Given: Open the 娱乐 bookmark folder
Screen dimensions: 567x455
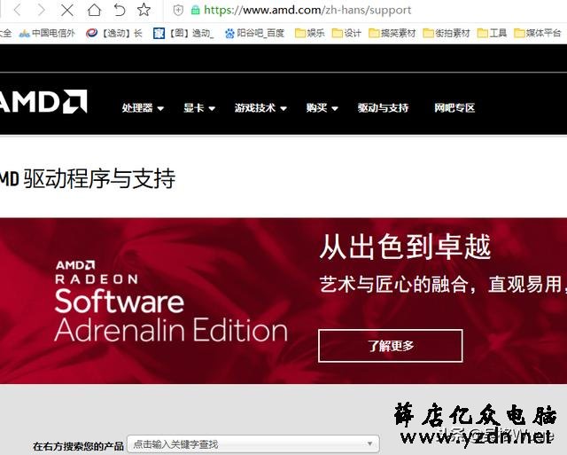Looking at the screenshot, I should (x=310, y=34).
